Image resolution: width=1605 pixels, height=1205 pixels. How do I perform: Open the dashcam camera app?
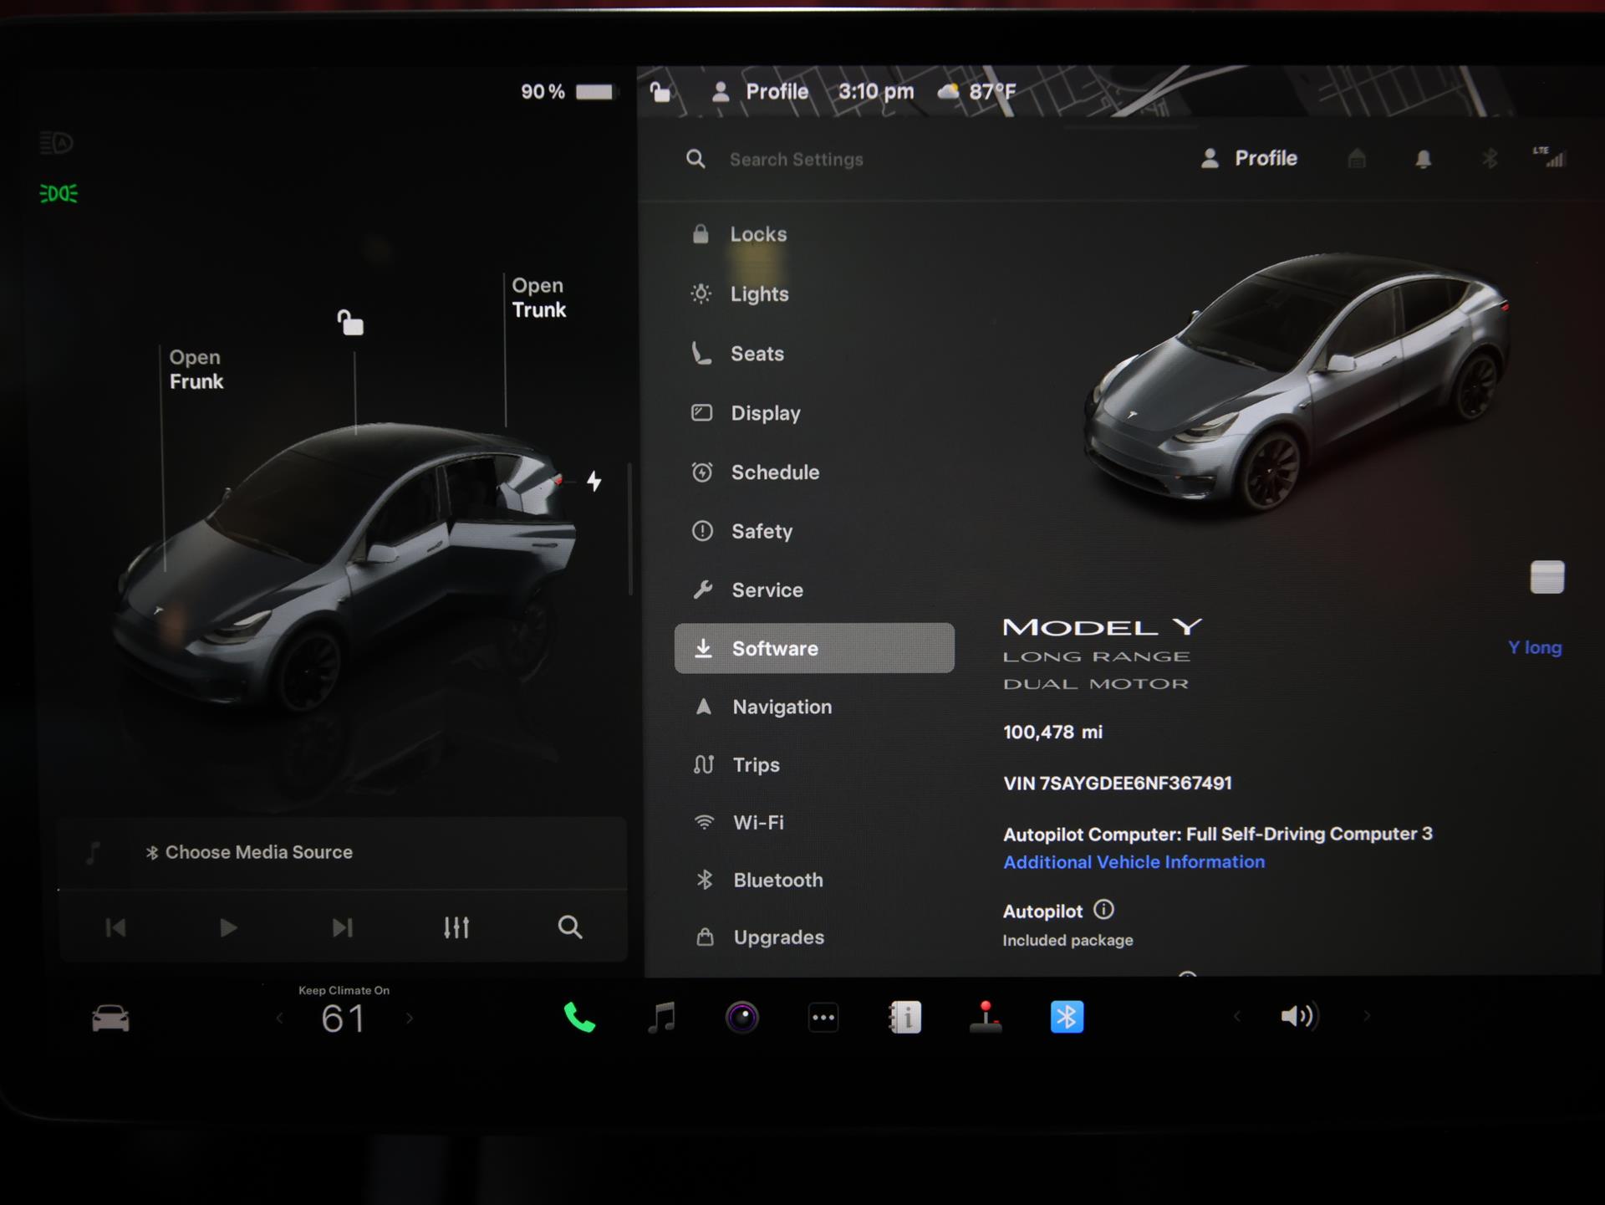pyautogui.click(x=741, y=1018)
